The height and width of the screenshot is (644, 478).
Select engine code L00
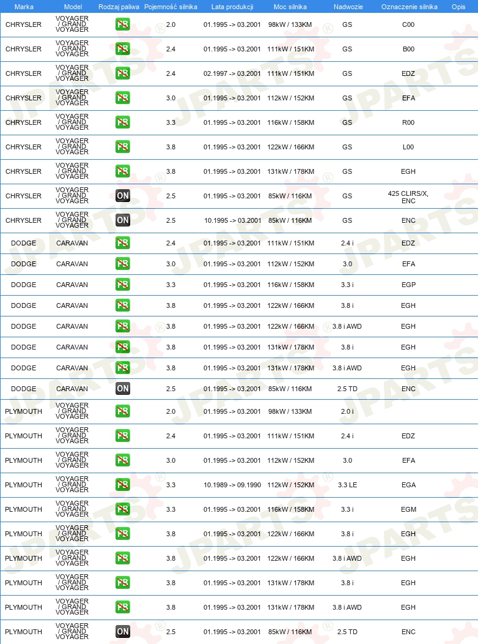[408, 147]
